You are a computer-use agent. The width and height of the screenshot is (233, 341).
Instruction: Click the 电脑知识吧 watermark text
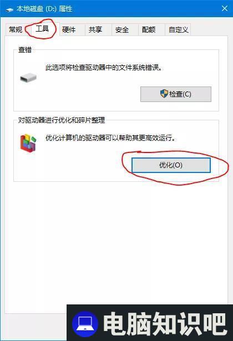coord(164,324)
